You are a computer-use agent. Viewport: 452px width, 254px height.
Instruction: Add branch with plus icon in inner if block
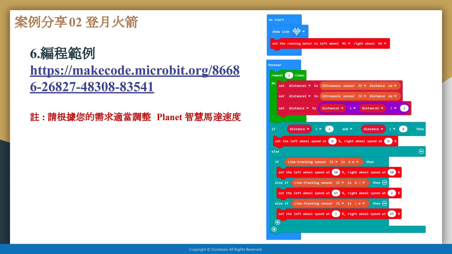(278, 222)
